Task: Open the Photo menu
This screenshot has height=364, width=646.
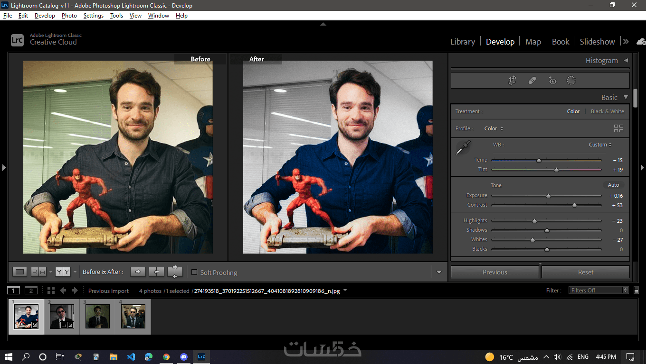Action: pos(69,16)
